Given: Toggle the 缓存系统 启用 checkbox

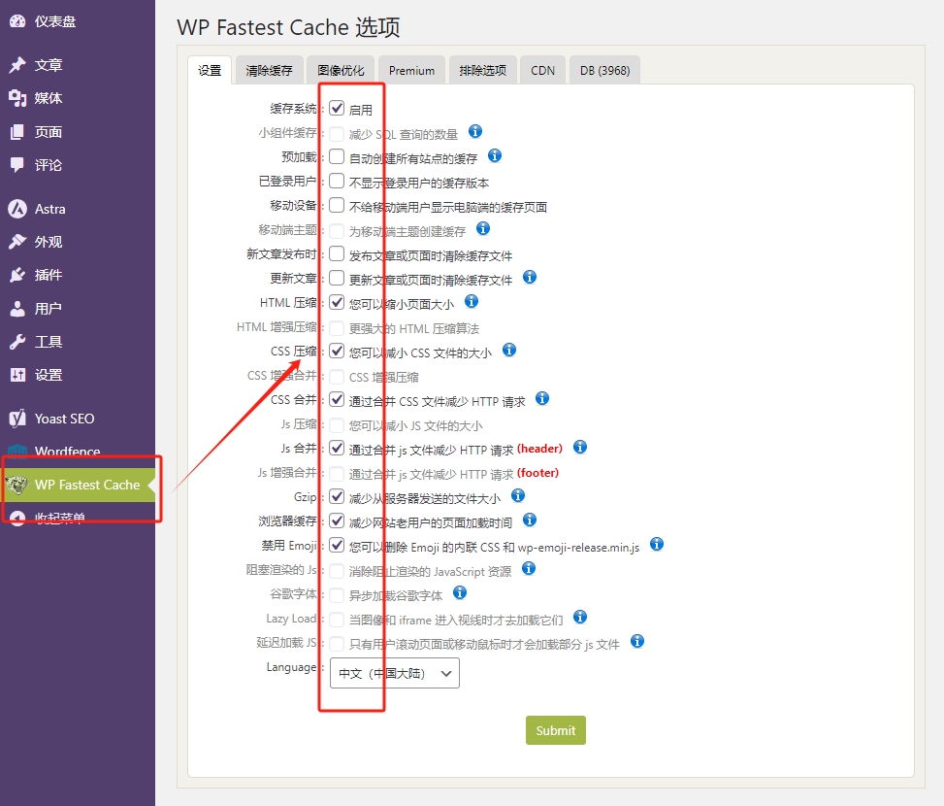Looking at the screenshot, I should coord(337,109).
